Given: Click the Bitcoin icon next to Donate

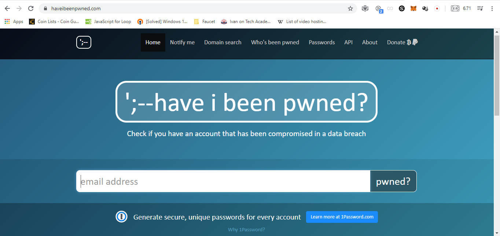Looking at the screenshot, I should (409, 42).
